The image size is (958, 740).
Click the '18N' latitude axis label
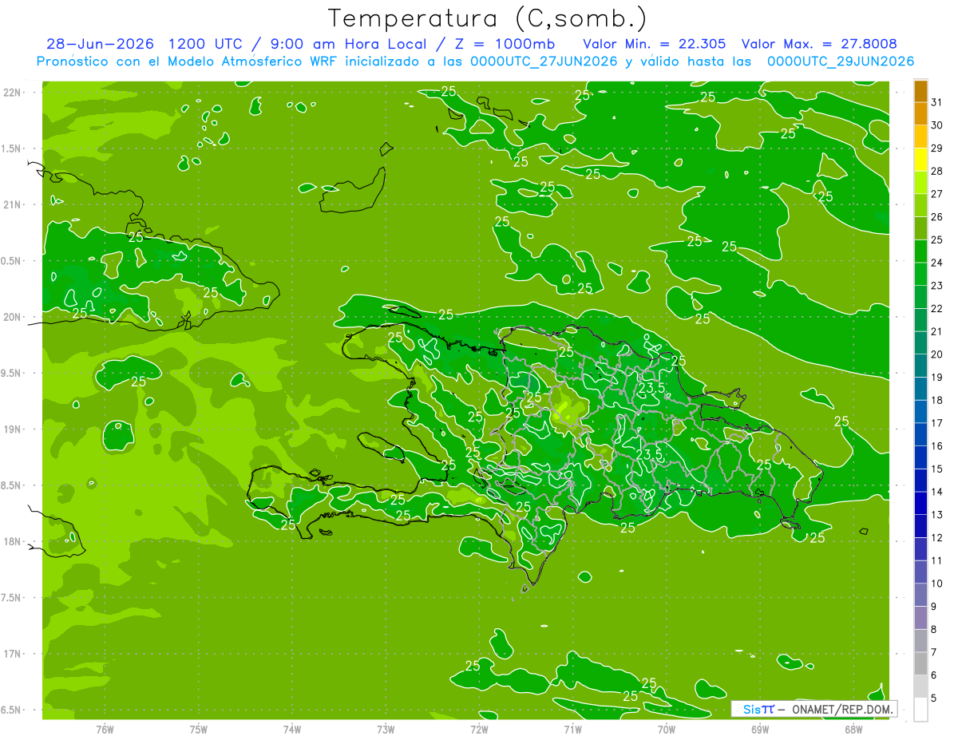(12, 541)
